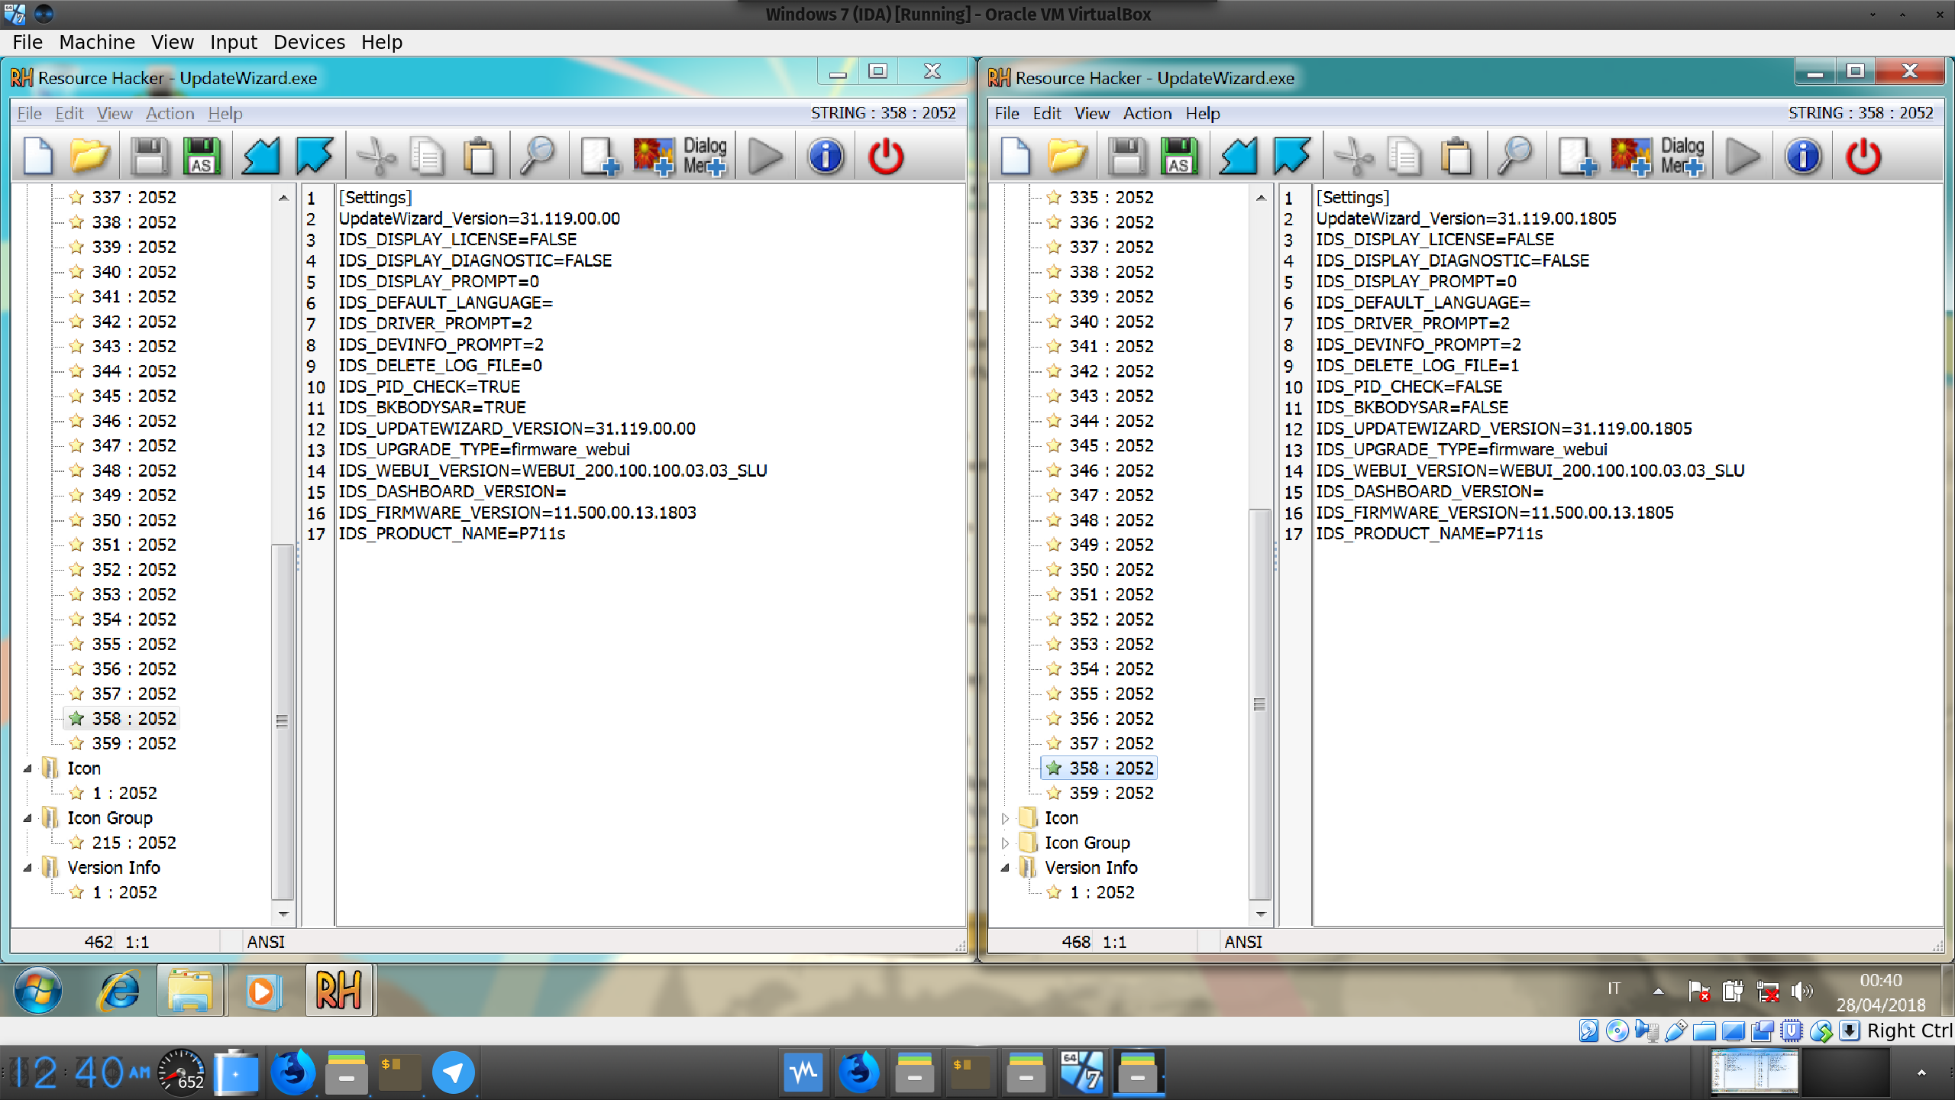The height and width of the screenshot is (1100, 1955).
Task: Select 358 : 2052 in left tree
Action: [x=122, y=719]
